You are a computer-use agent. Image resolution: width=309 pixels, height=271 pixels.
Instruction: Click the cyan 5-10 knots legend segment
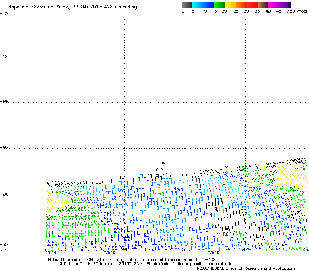click(198, 5)
